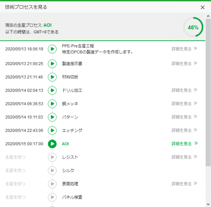Click the 46% progress circle

click(193, 27)
